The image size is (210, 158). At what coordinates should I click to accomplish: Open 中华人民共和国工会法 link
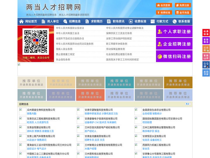(x=68, y=33)
